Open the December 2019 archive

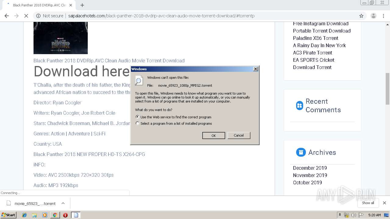(x=310, y=168)
